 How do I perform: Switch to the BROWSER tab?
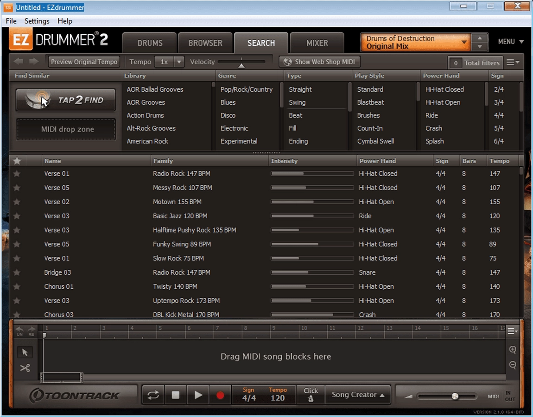(x=205, y=43)
